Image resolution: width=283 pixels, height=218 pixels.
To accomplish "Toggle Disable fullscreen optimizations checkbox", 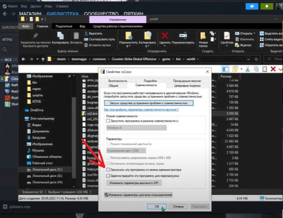I will [108, 163].
